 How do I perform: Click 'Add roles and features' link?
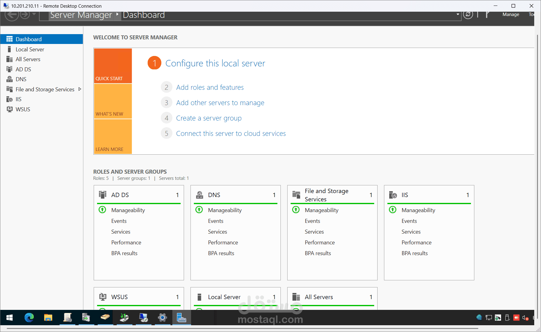coord(210,87)
